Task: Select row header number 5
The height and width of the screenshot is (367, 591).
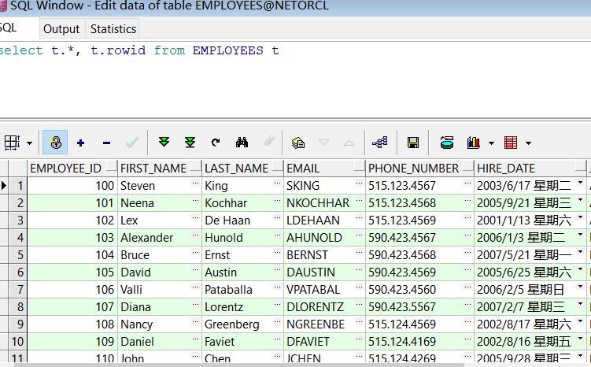Action: tap(17, 255)
